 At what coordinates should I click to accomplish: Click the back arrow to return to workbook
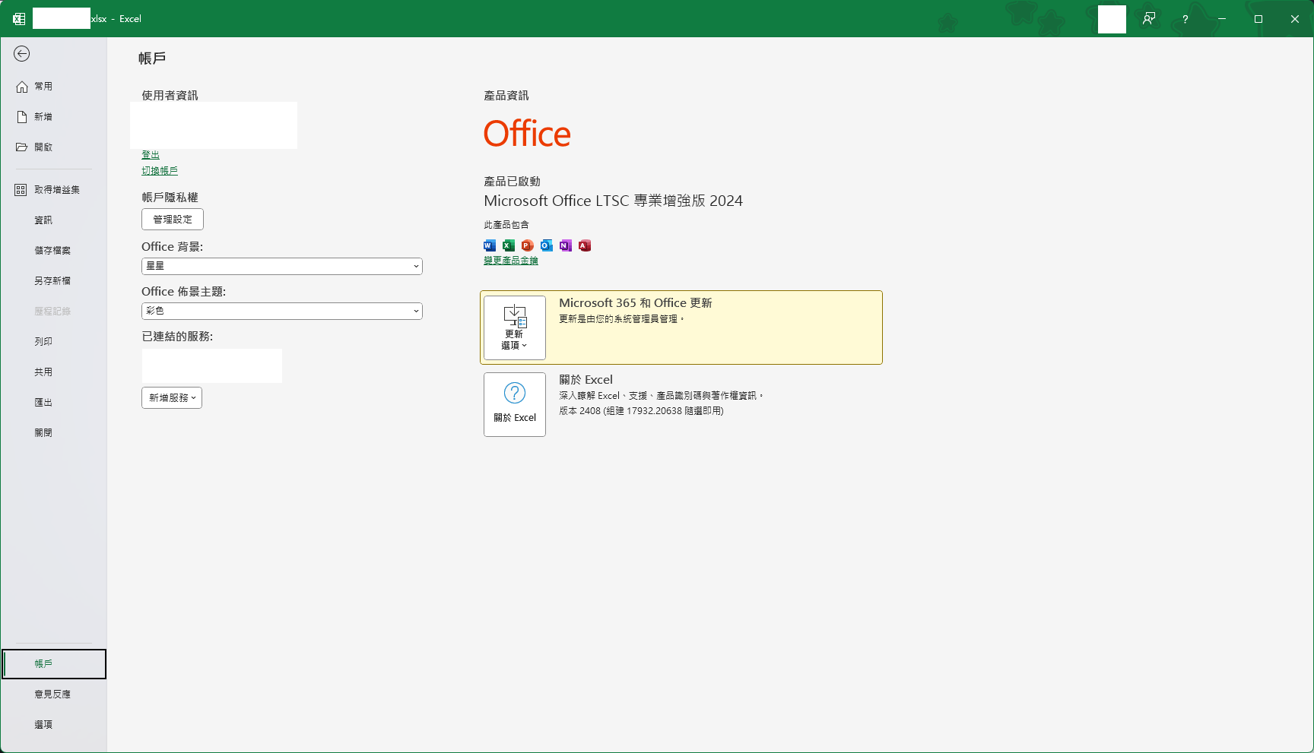pyautogui.click(x=22, y=53)
